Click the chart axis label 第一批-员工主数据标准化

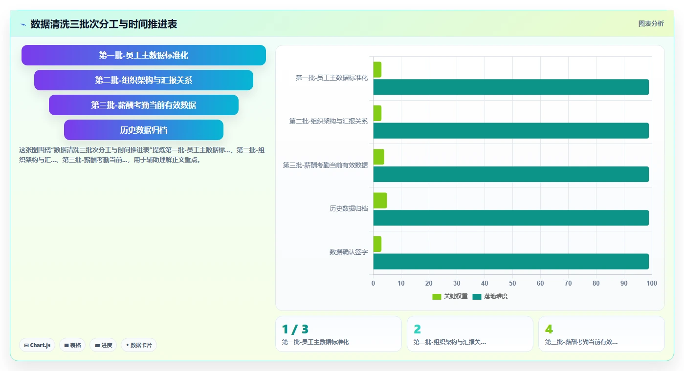pyautogui.click(x=332, y=78)
